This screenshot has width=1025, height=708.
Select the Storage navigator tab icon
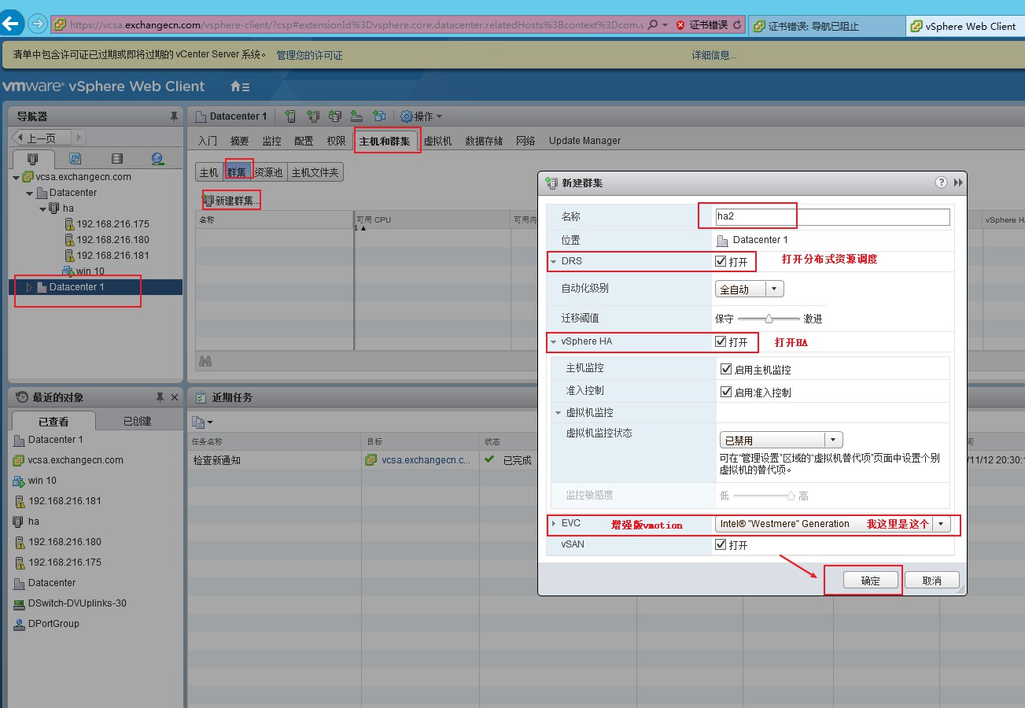[116, 159]
